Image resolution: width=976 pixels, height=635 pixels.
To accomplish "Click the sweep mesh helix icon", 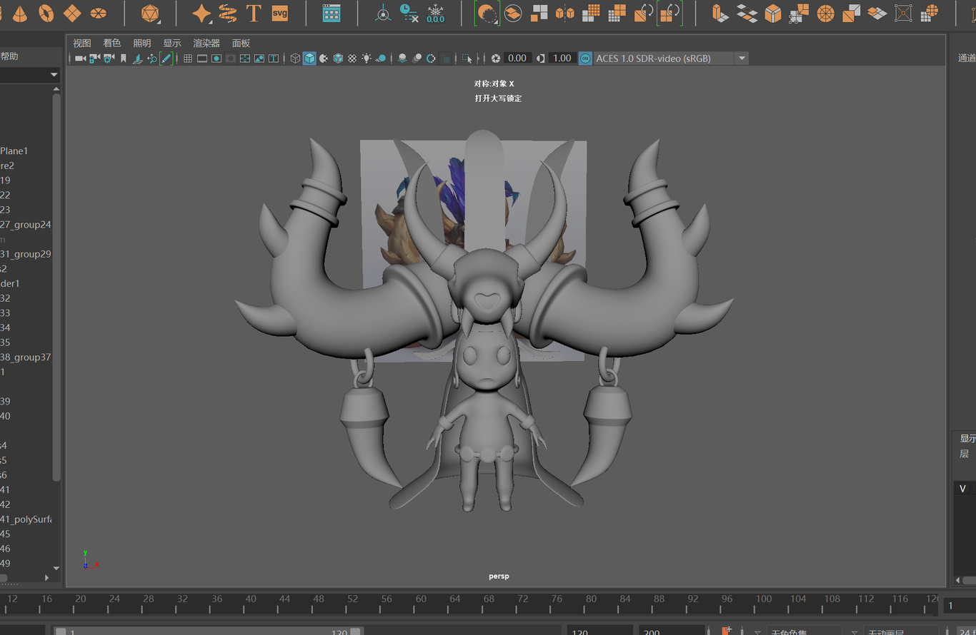I will click(227, 13).
